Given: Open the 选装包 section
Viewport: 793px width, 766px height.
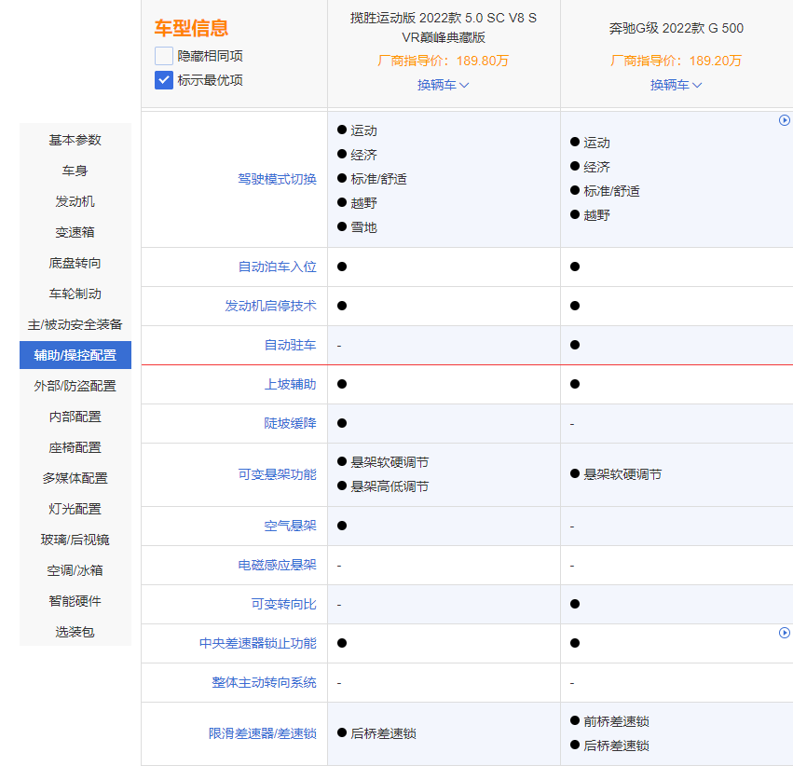Looking at the screenshot, I should 75,632.
